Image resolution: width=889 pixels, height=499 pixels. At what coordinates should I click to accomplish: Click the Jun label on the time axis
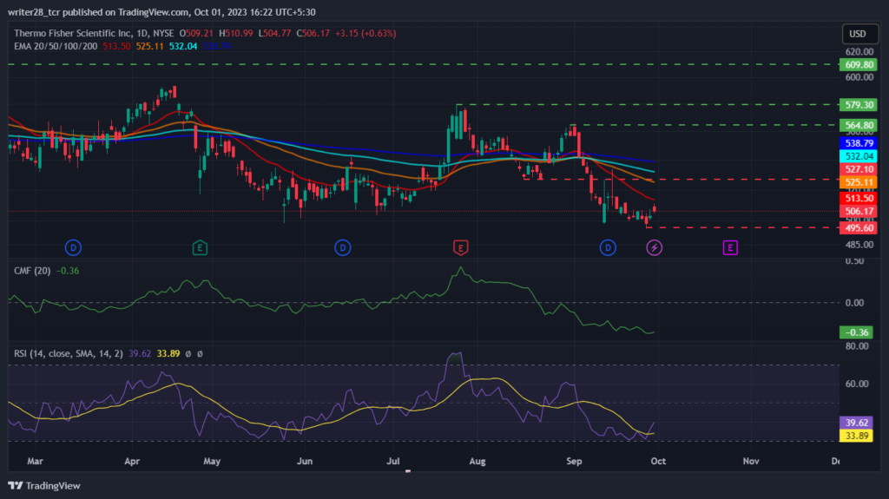(305, 462)
